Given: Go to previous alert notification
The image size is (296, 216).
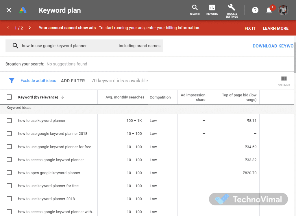Looking at the screenshot, I should (x=8, y=28).
